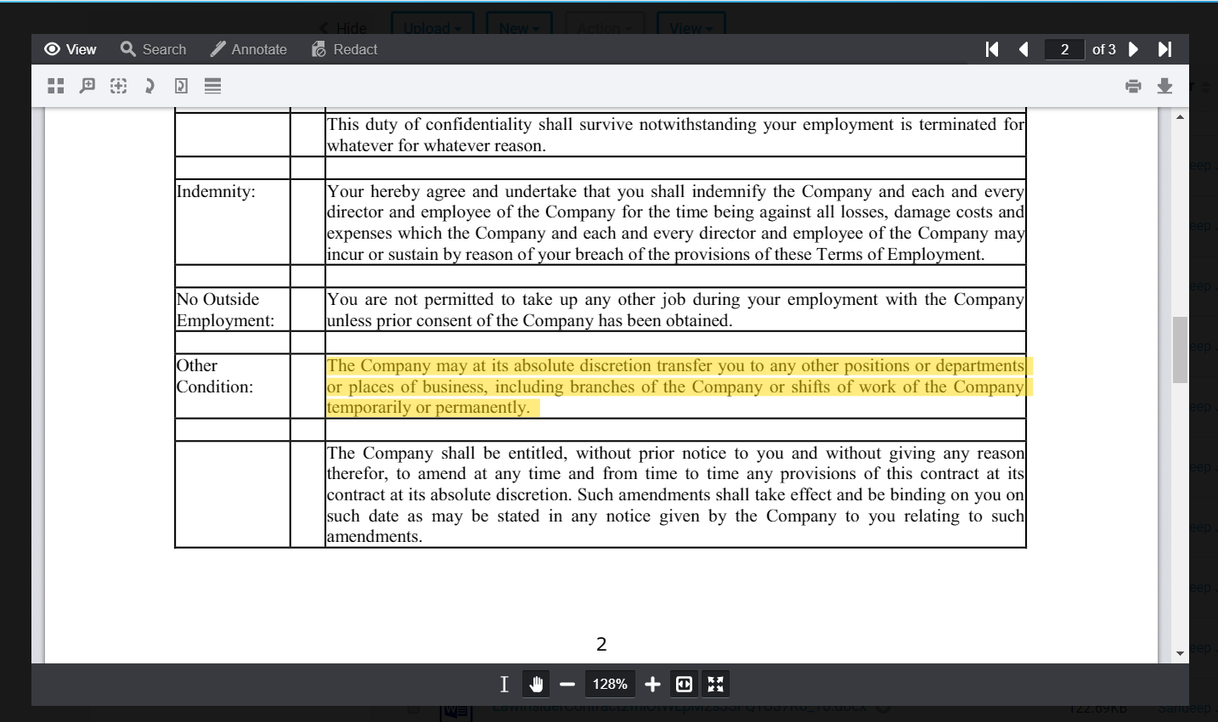This screenshot has width=1218, height=722.
Task: Zoom out with the minus button
Action: tap(567, 684)
